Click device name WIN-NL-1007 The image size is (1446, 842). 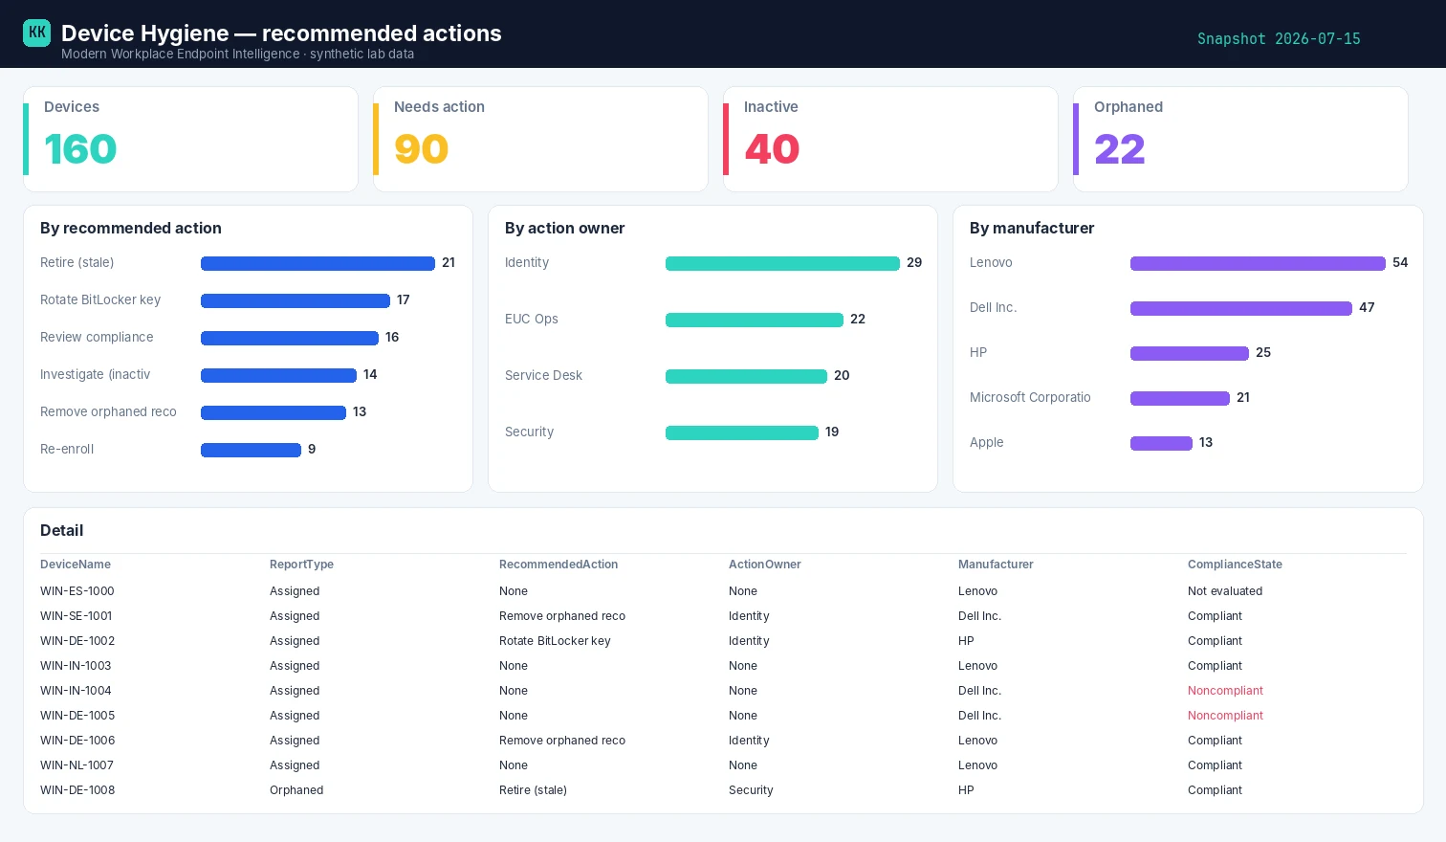77,765
